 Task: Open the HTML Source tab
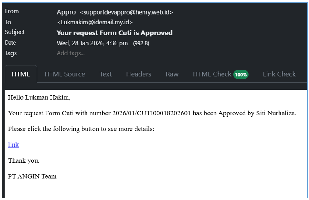(x=64, y=74)
